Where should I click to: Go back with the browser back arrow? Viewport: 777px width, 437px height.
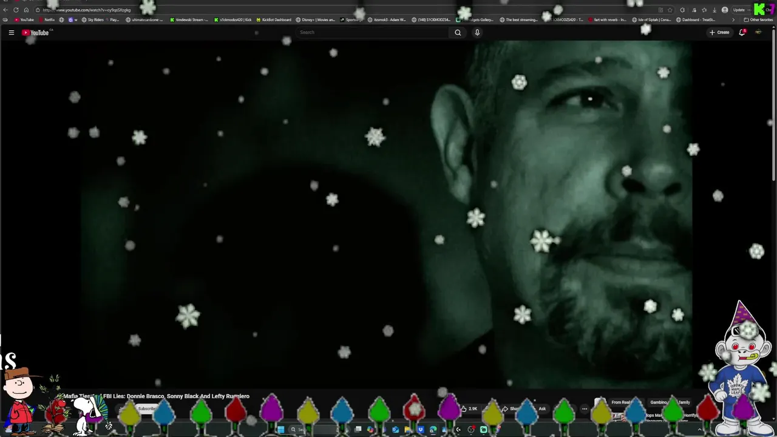click(x=5, y=10)
